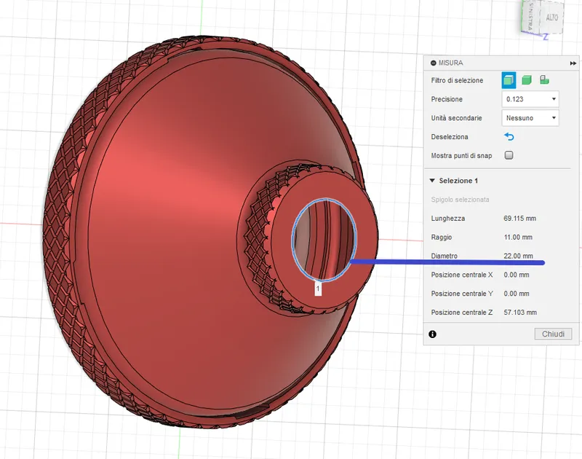This screenshot has width=582, height=459.
Task: Click the Deseleziona undo arrow icon
Action: (x=509, y=137)
